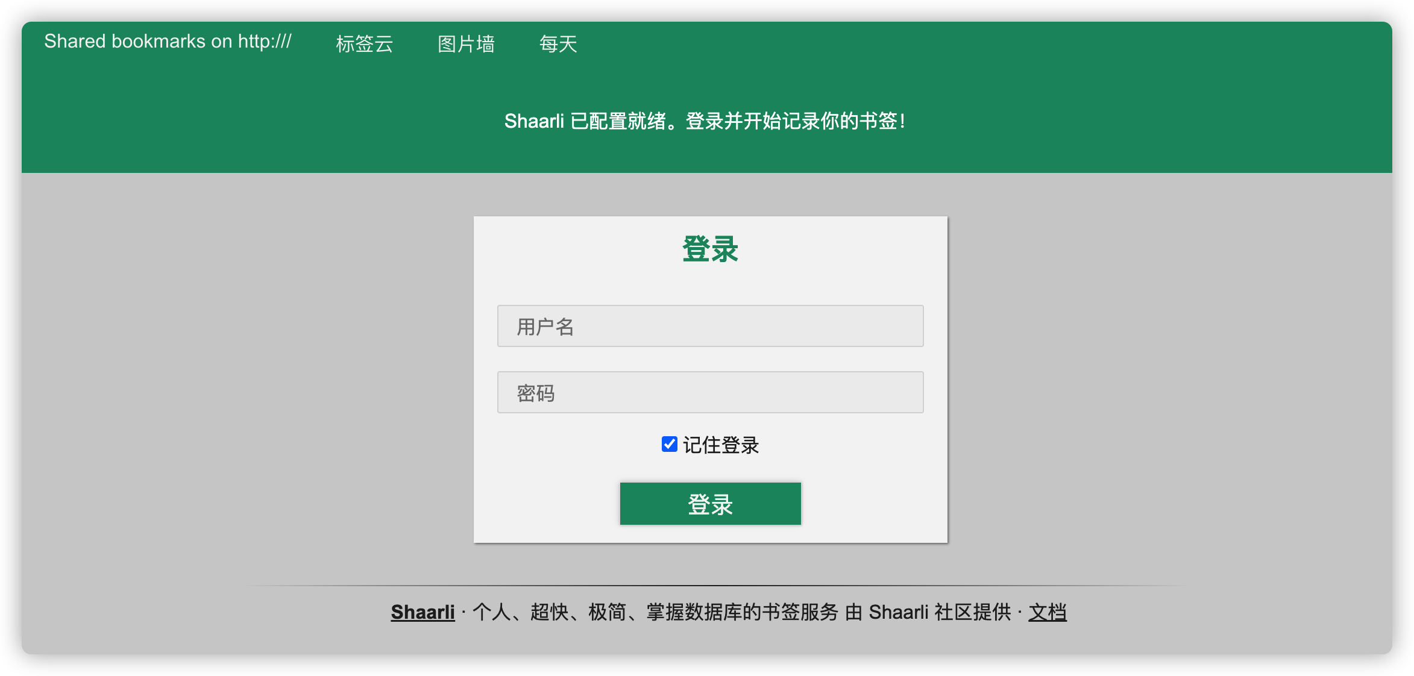Open the 标签云 tag cloud page
The image size is (1414, 676).
tap(364, 43)
